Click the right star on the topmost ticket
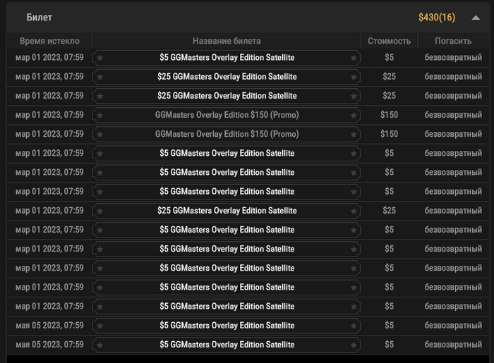 click(354, 58)
